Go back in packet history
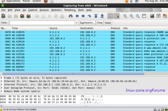The height and width of the screenshot is (111, 168). [77, 16]
